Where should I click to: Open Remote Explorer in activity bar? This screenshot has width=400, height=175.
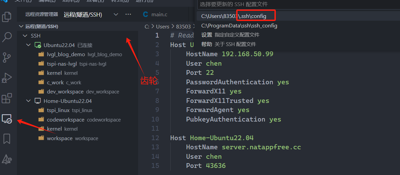(x=7, y=119)
